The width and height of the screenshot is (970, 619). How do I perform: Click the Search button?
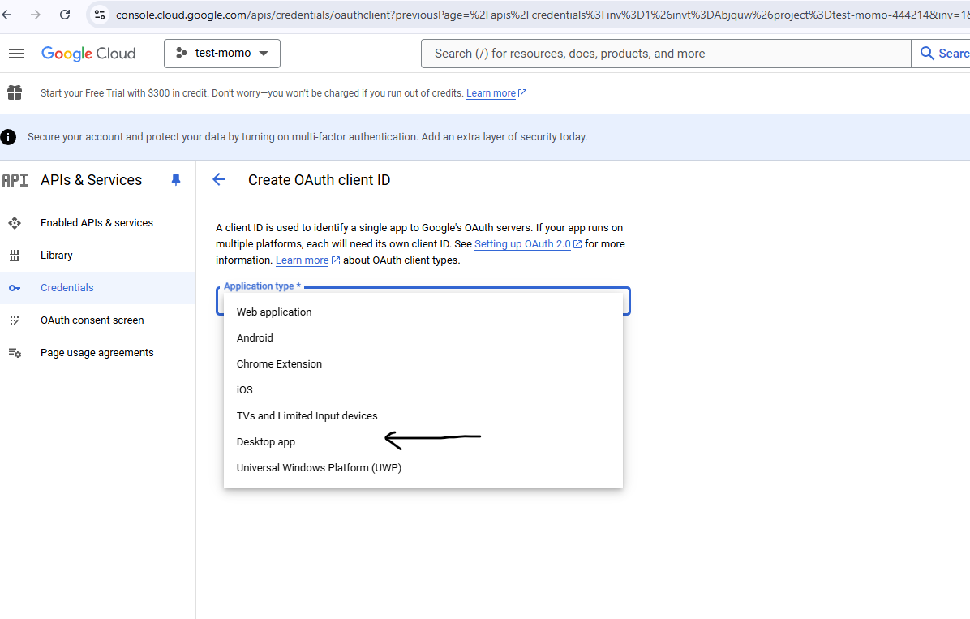942,54
